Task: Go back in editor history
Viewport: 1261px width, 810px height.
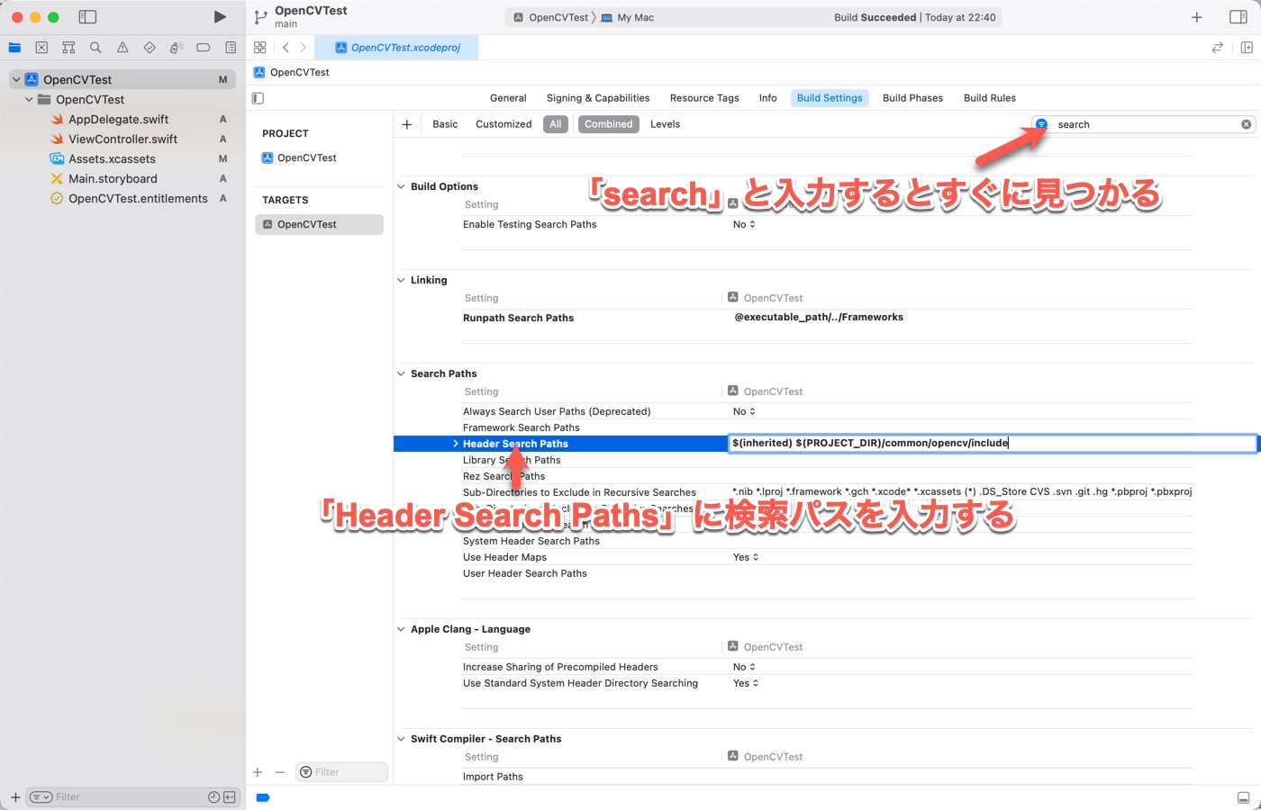Action: pos(286,48)
